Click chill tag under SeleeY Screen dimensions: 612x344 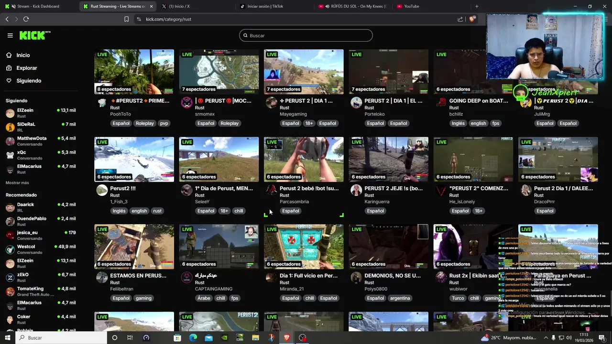click(239, 211)
